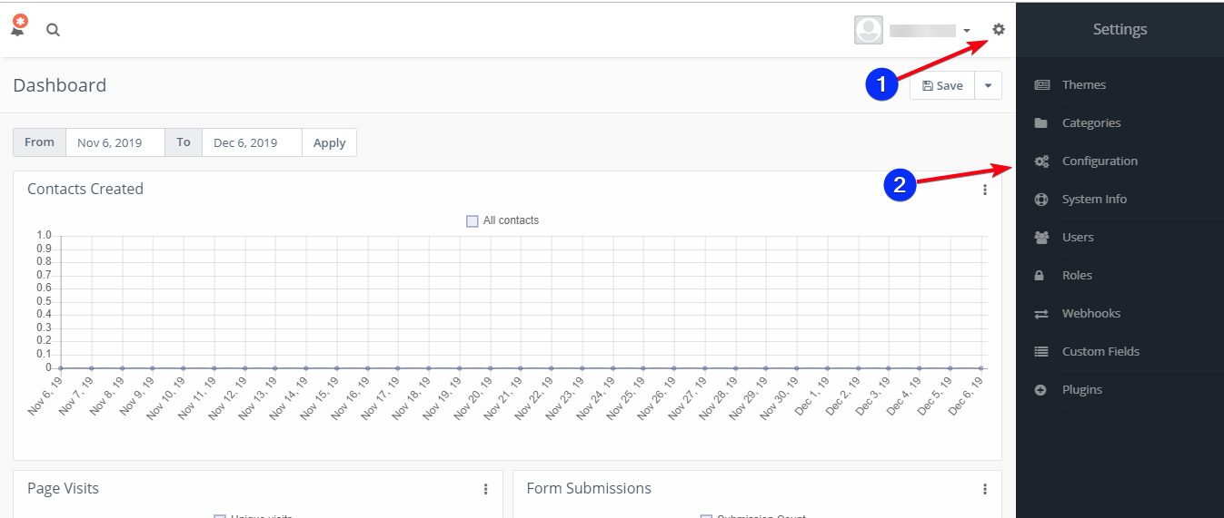This screenshot has height=518, width=1224.
Task: Click the Dec 6, 19 axis label
Action: [x=966, y=396]
